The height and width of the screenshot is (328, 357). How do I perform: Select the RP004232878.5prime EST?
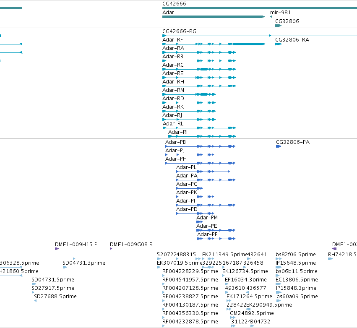[x=163, y=326]
